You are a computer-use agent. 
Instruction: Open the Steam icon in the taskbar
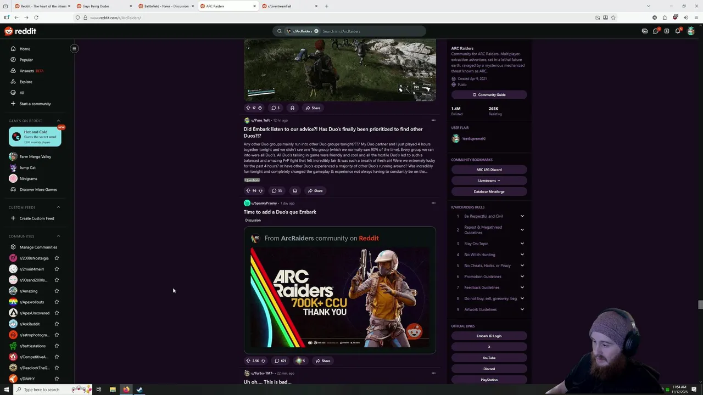tap(140, 390)
